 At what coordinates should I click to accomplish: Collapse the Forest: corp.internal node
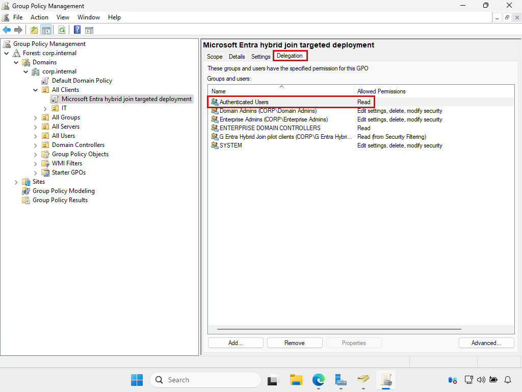(x=6, y=53)
